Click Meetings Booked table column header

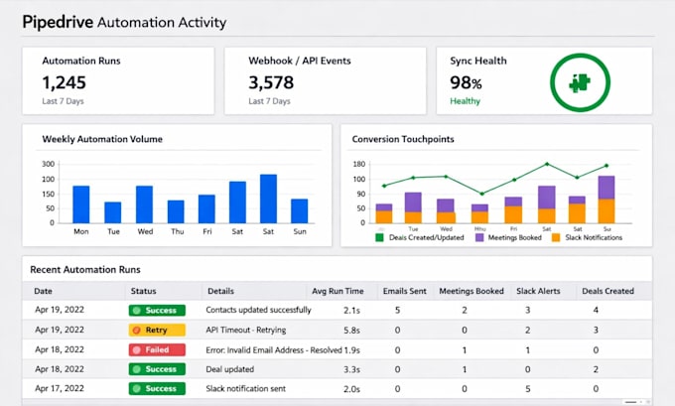pos(472,291)
